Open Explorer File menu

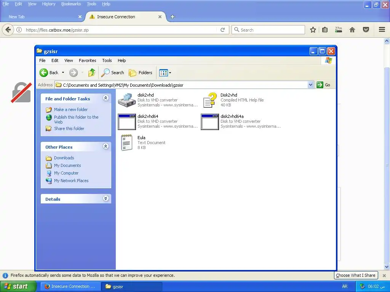click(x=42, y=60)
